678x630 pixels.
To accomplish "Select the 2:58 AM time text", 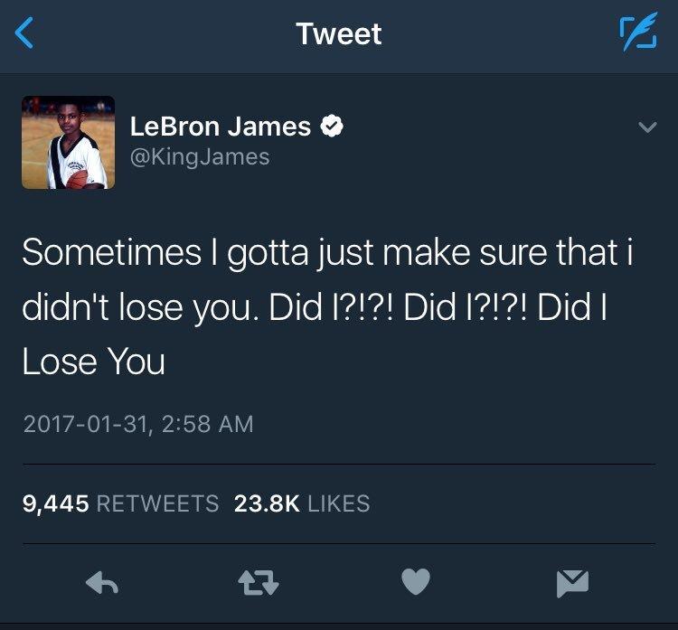I will pyautogui.click(x=208, y=424).
